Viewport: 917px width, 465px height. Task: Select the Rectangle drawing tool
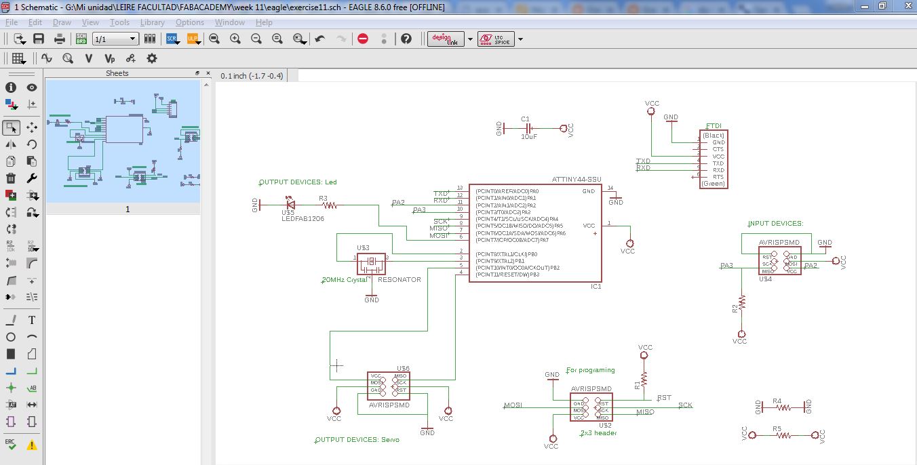coord(11,354)
